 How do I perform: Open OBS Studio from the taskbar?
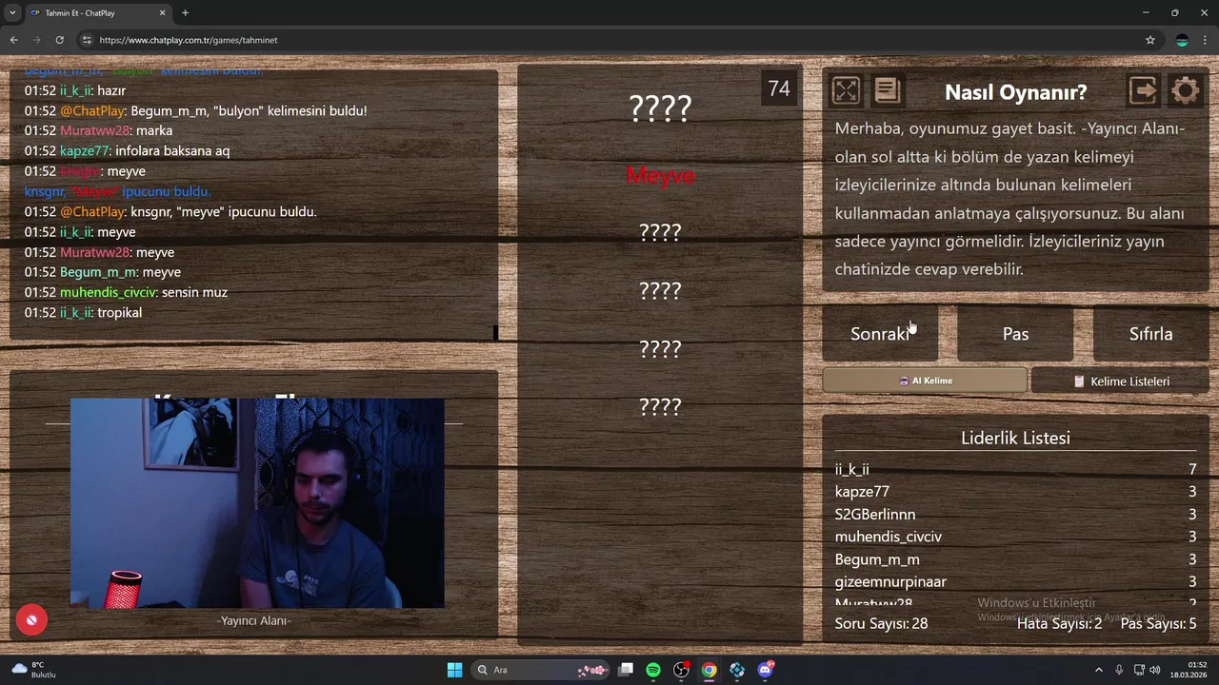click(x=681, y=670)
